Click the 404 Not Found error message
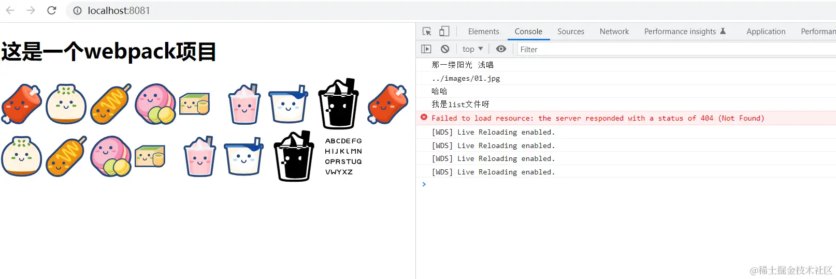The image size is (836, 279). (x=598, y=118)
